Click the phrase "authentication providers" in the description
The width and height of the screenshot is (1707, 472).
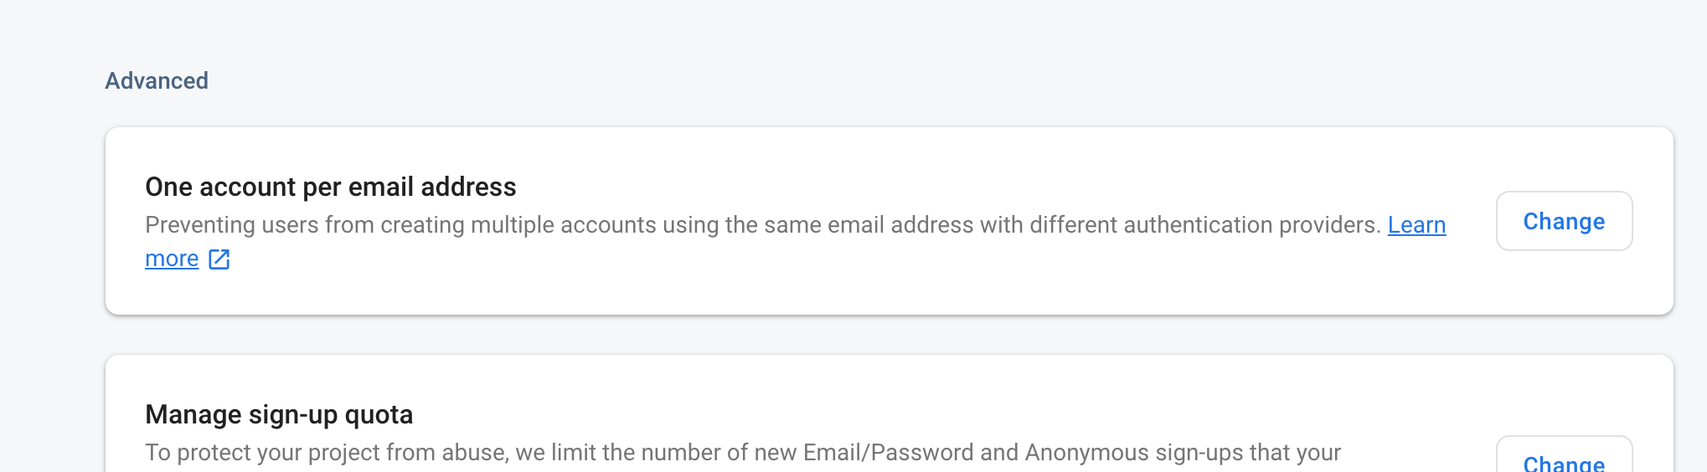(x=1251, y=225)
